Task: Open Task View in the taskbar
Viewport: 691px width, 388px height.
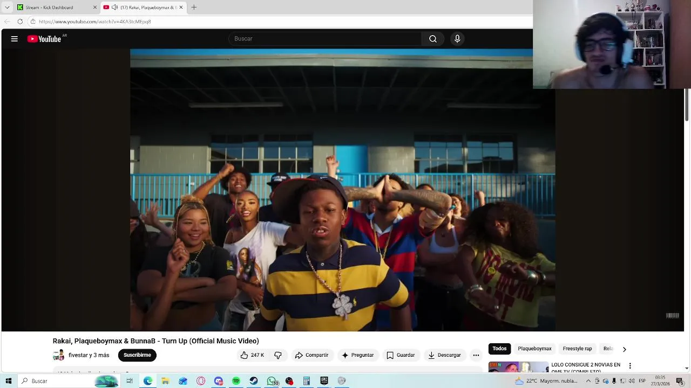Action: pyautogui.click(x=130, y=381)
